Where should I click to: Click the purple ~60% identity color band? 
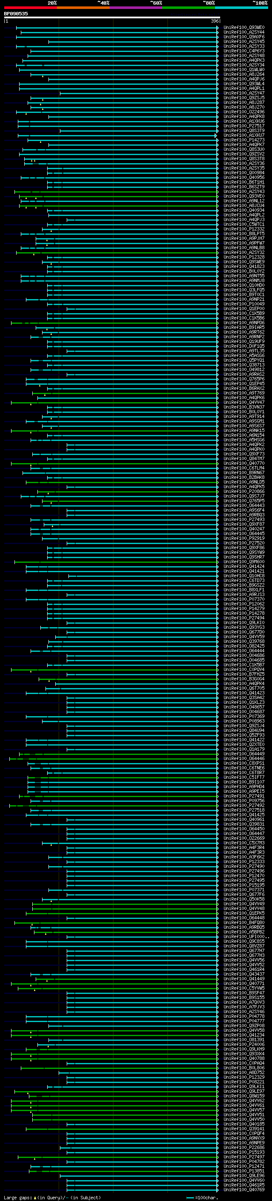point(136,8)
